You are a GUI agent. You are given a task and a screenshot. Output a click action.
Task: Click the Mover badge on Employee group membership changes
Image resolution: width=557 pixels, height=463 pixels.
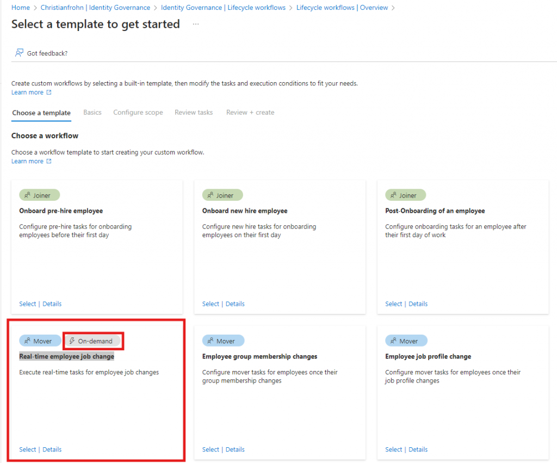tap(223, 341)
